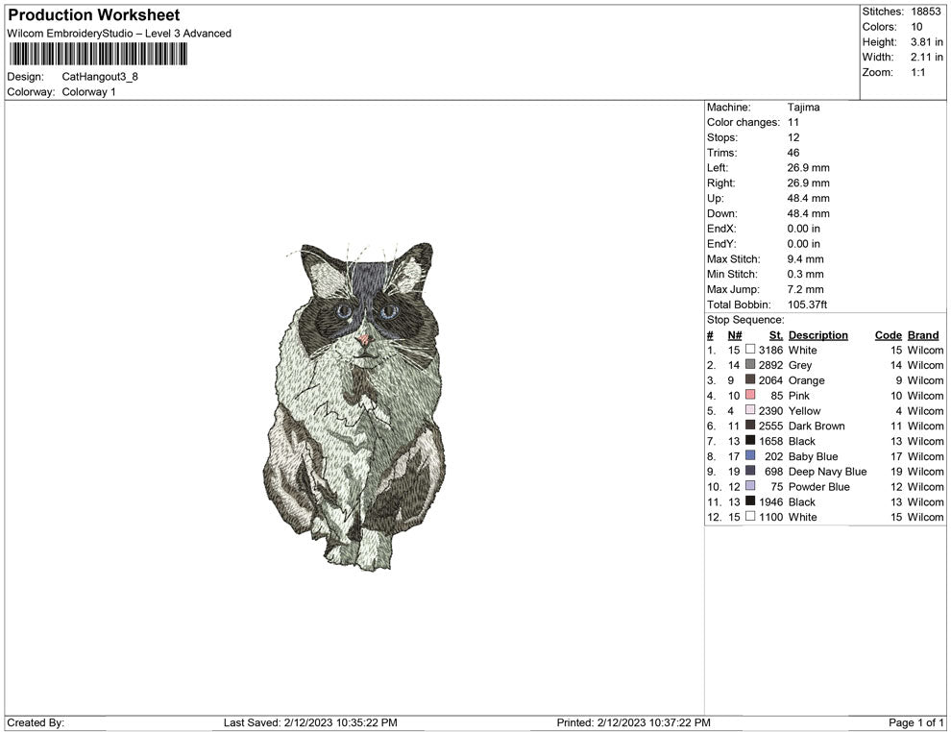
Task: Click stitch count '2892' for Grey
Action: click(x=770, y=365)
